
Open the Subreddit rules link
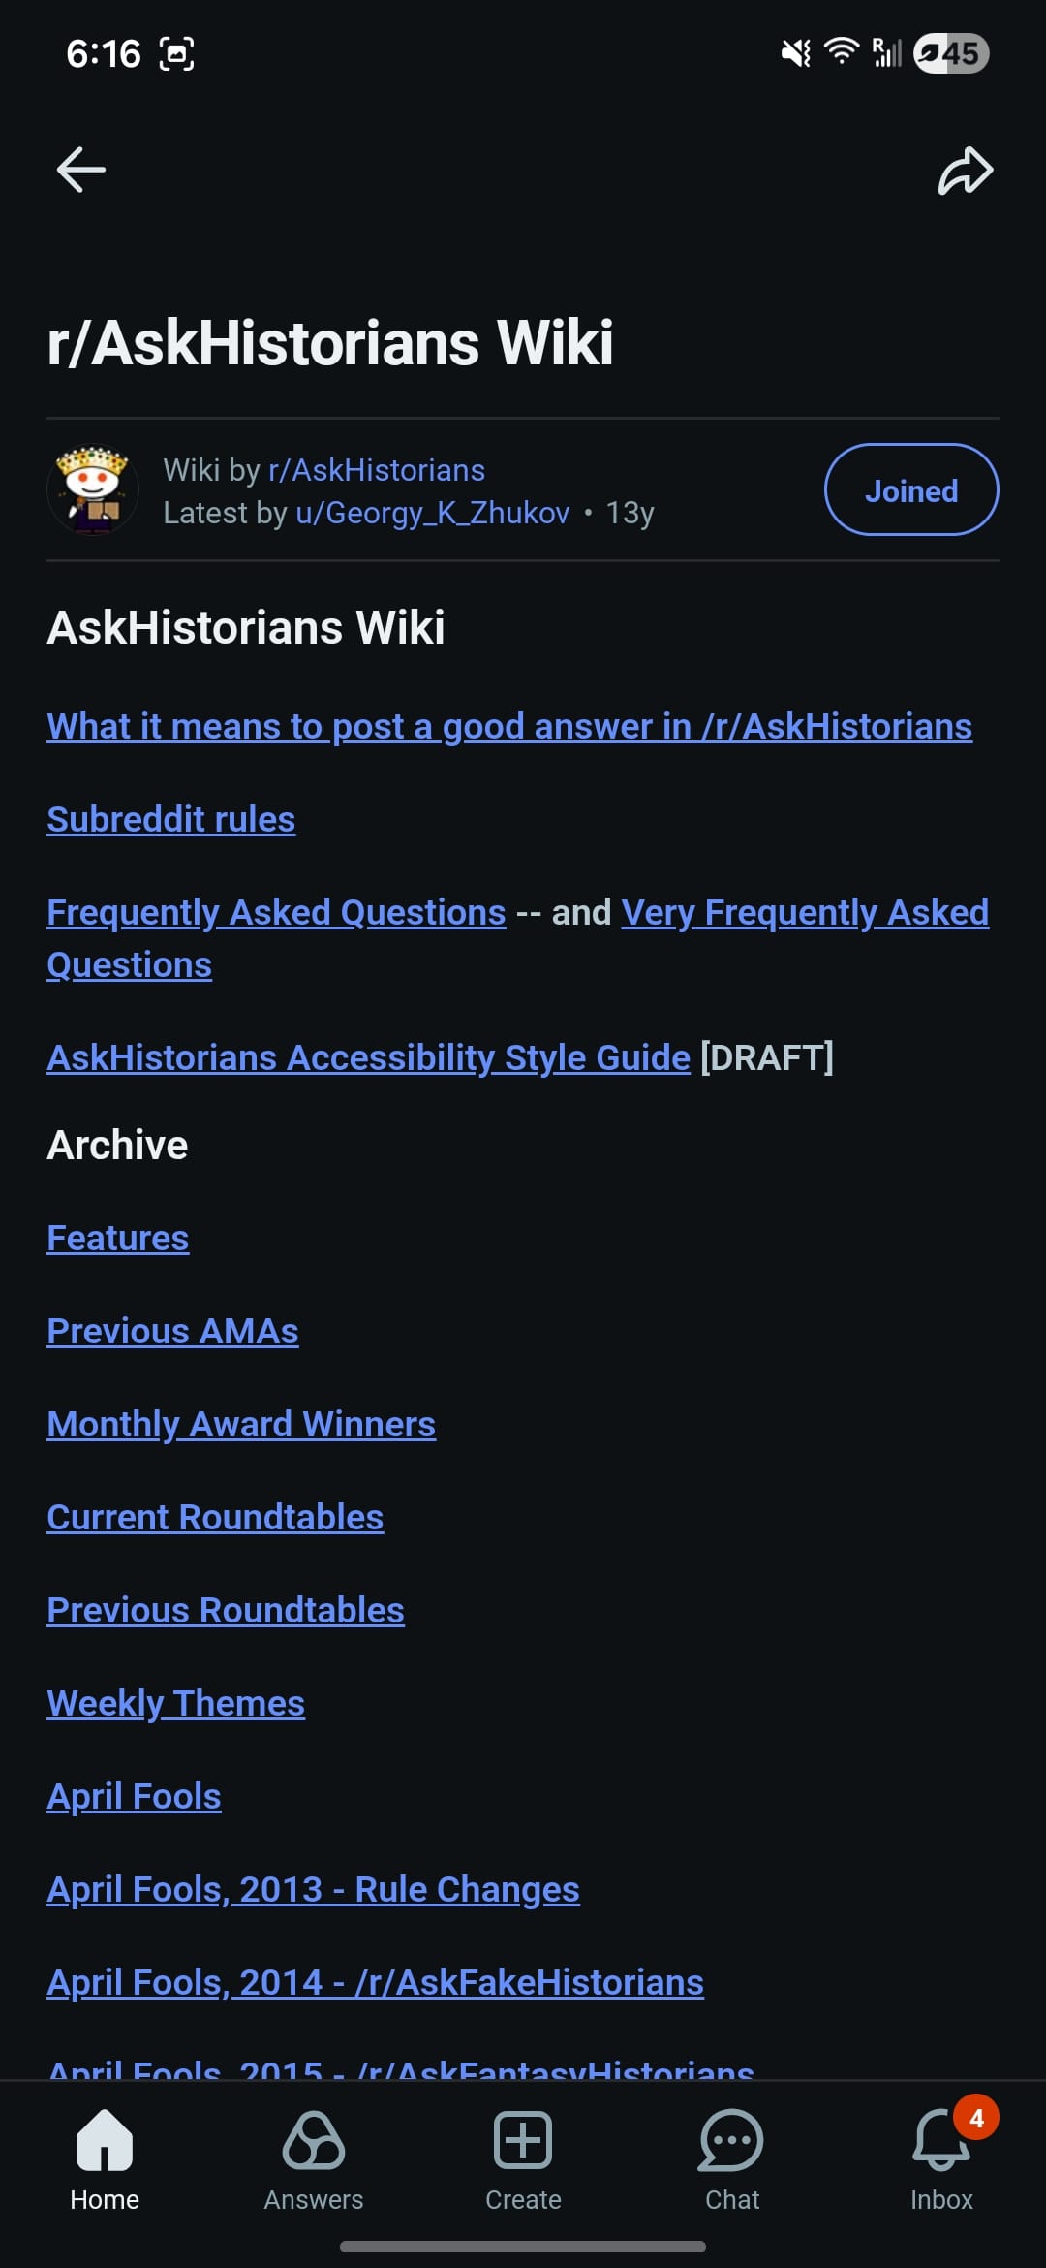pos(171,820)
